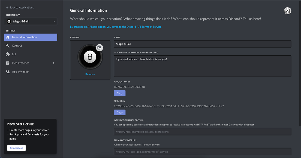Click the Developer License heading

pos(20,124)
